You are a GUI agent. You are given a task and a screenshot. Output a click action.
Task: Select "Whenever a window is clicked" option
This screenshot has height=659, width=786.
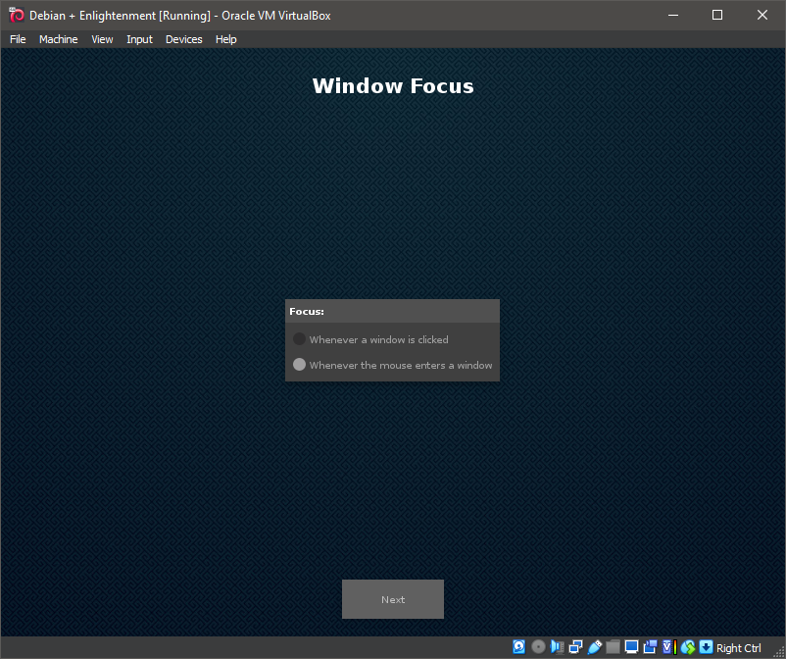[300, 339]
